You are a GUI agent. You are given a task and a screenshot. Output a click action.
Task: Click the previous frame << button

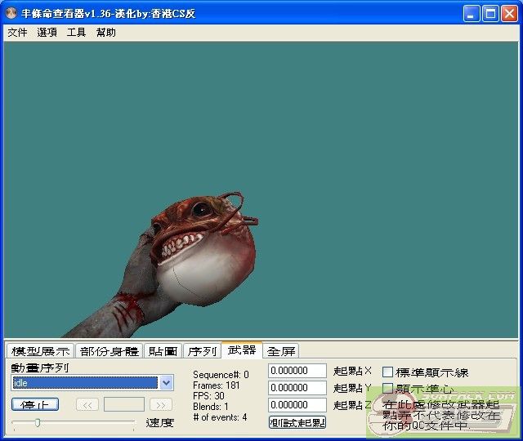[87, 404]
